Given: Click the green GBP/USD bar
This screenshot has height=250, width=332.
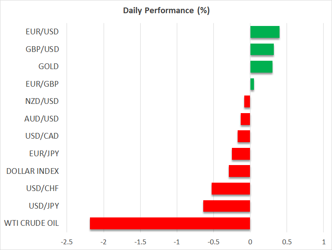Looking at the screenshot, I should tap(262, 49).
